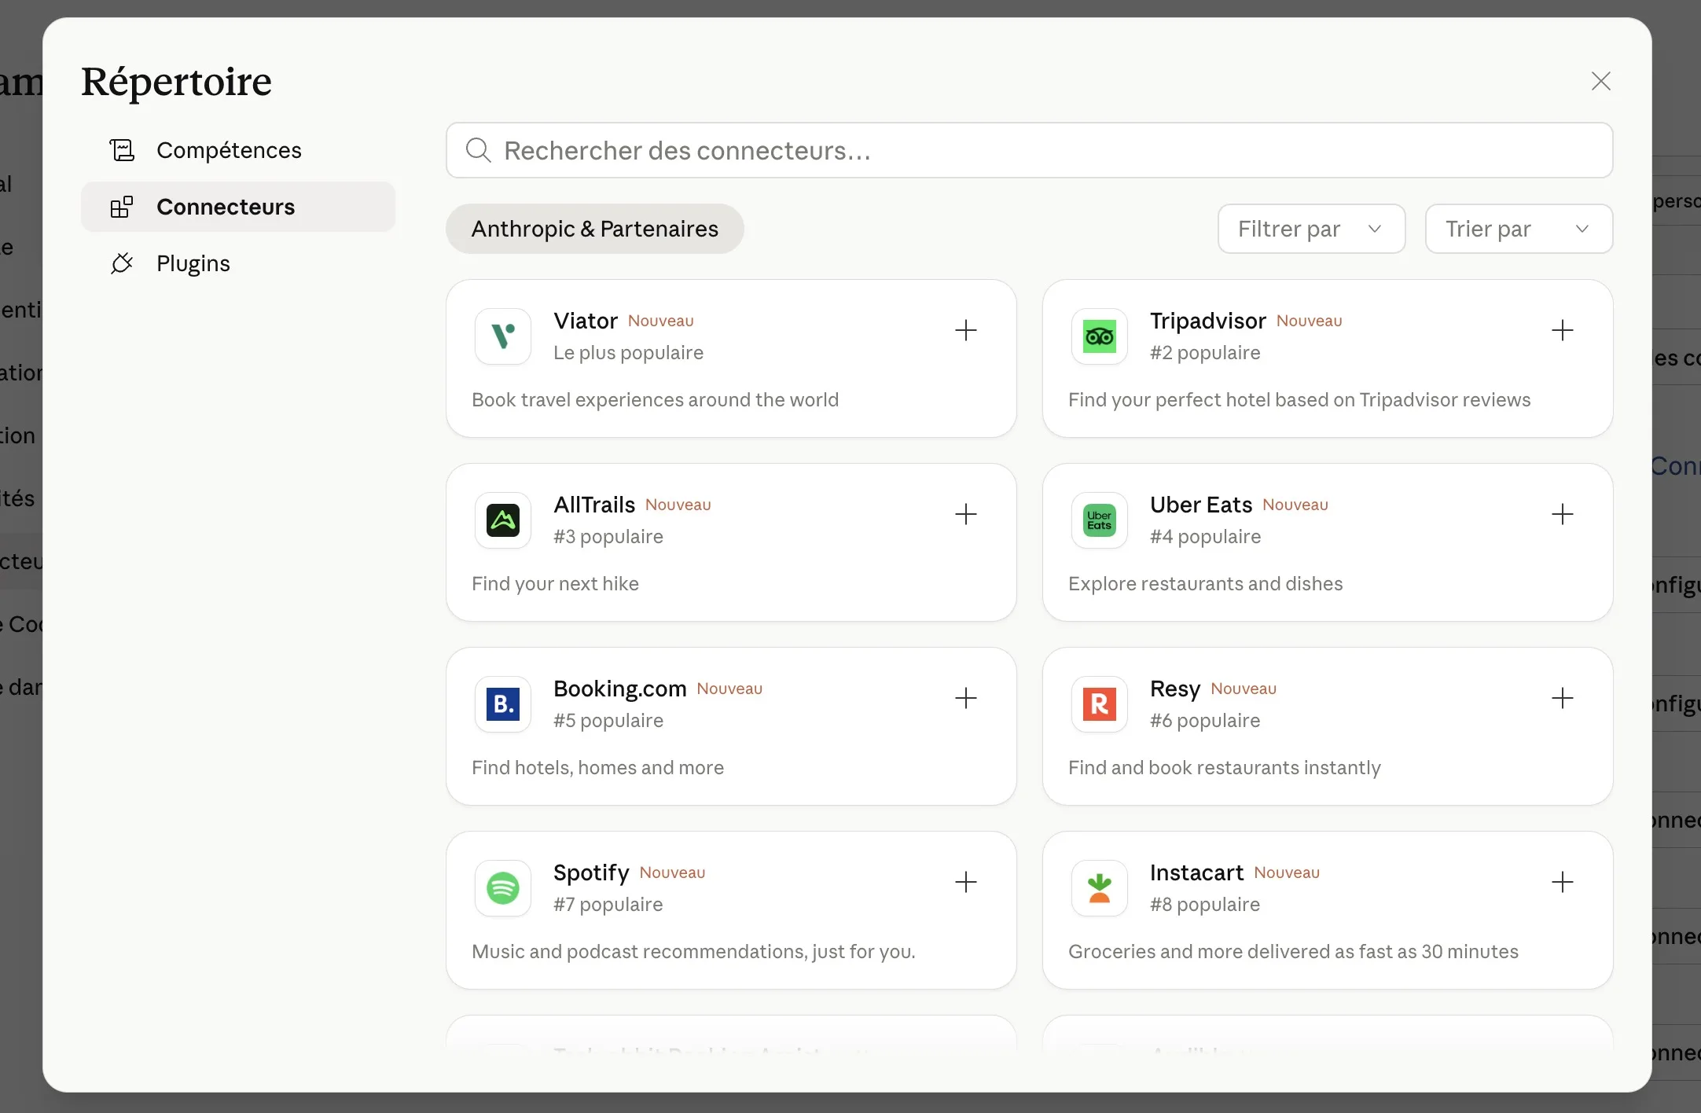Add Booking.com using its plus icon
The height and width of the screenshot is (1113, 1701).
tap(965, 698)
